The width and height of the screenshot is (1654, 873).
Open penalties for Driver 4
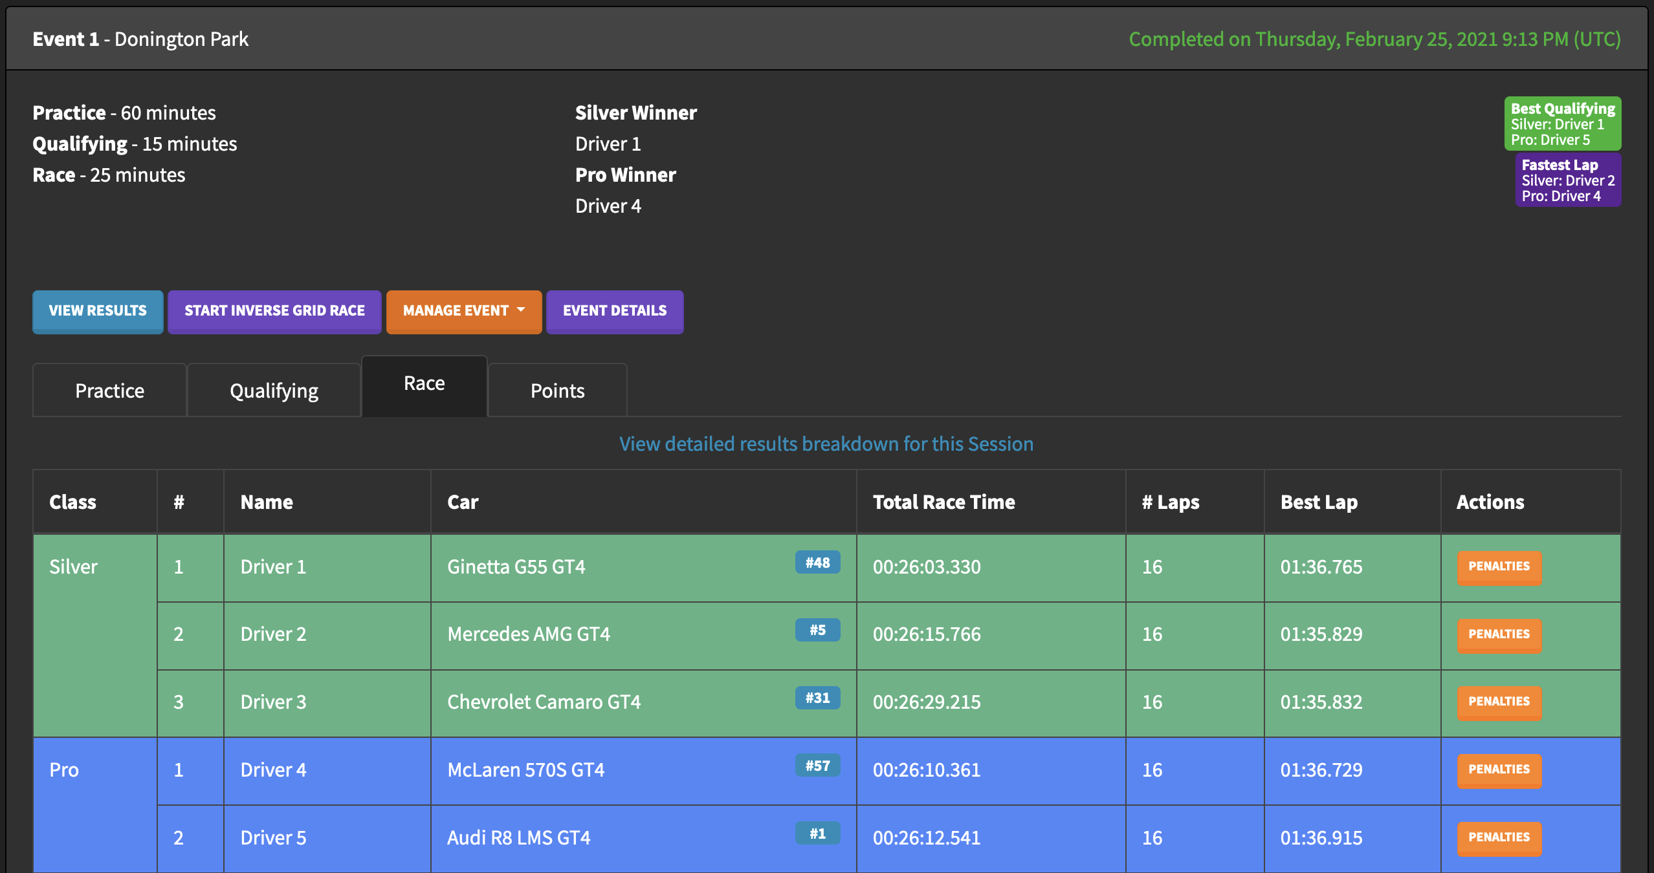pyautogui.click(x=1499, y=770)
